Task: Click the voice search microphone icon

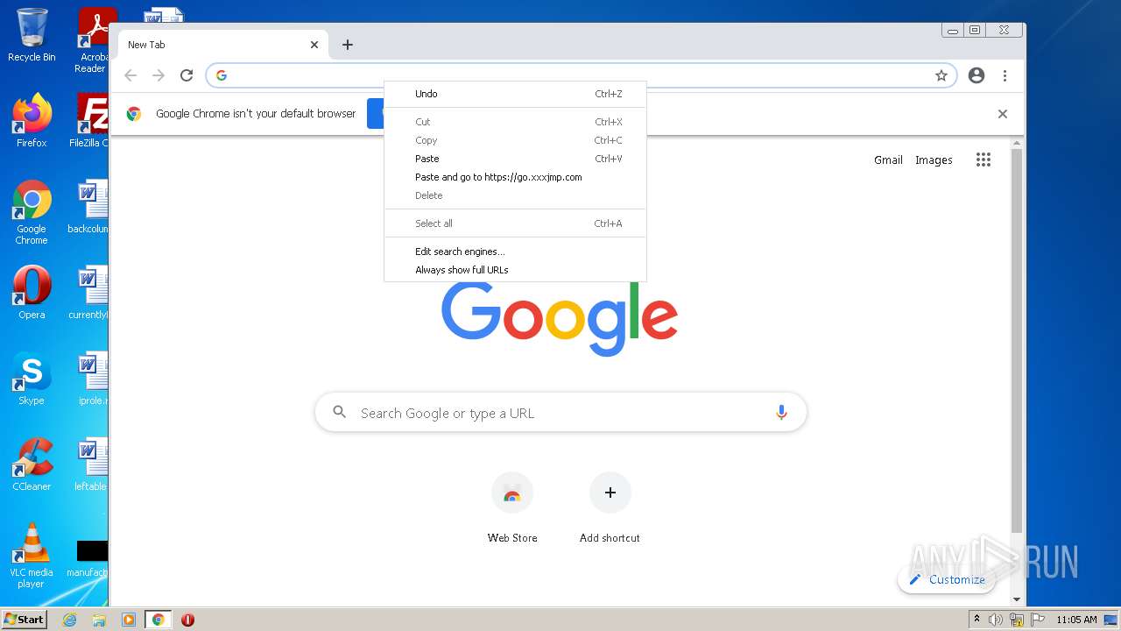Action: pos(781,413)
